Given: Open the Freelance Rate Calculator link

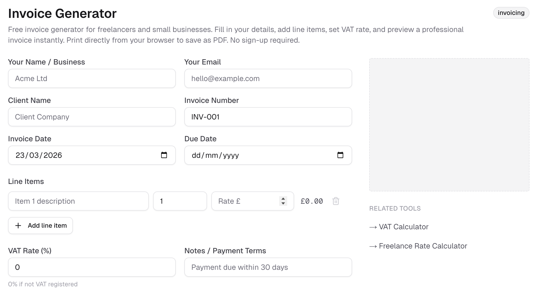Looking at the screenshot, I should [x=423, y=246].
